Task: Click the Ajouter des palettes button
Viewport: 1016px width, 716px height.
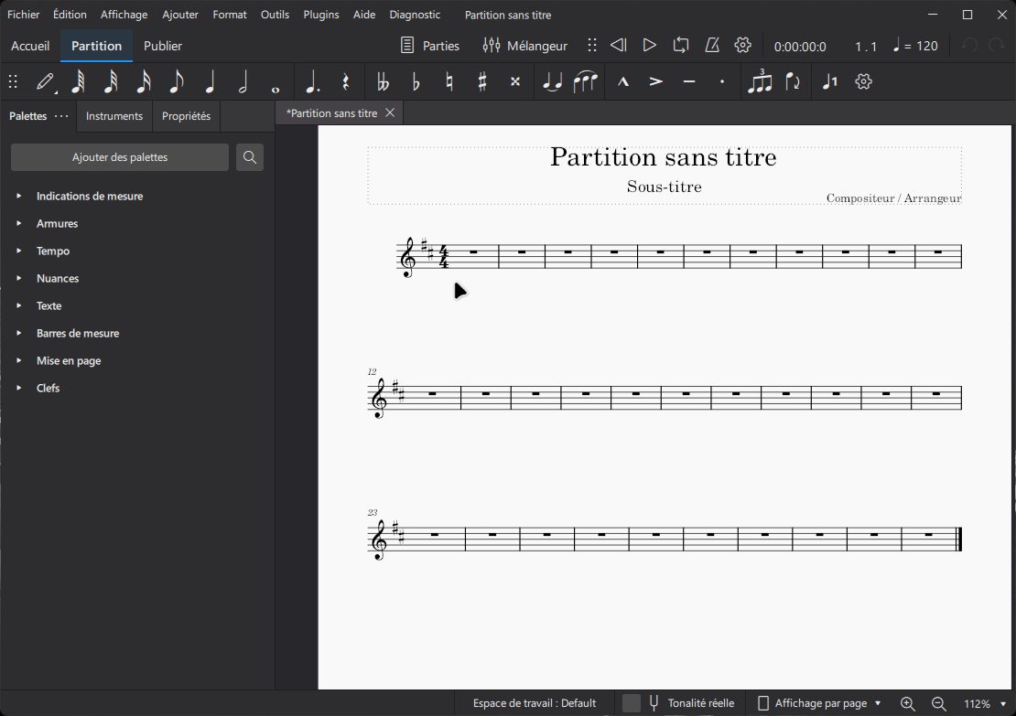Action: [119, 157]
